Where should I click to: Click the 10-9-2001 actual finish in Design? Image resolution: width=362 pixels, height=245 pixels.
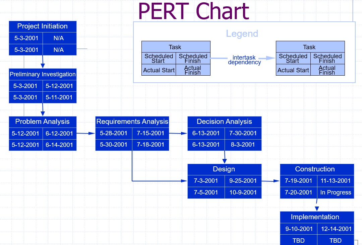[243, 192]
